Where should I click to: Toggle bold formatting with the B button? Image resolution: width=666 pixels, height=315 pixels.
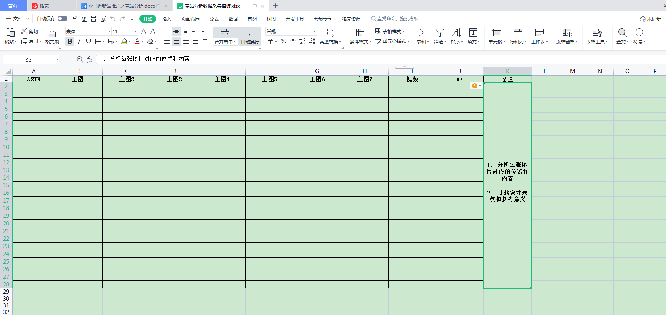click(x=70, y=41)
